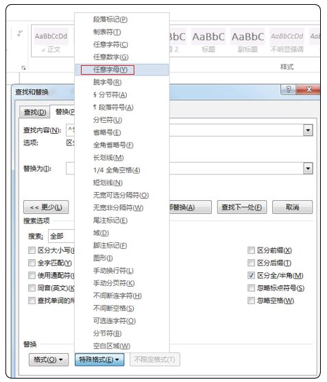Choose 段落标记(P) from the special format menu

pos(122,19)
